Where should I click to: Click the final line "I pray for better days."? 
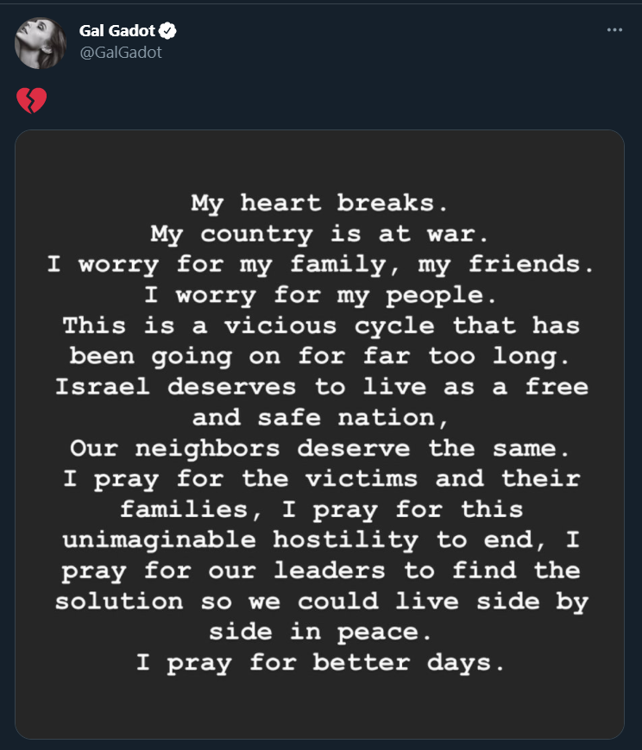pos(319,662)
